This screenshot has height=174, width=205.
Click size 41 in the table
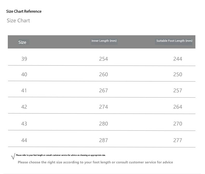(x=24, y=91)
